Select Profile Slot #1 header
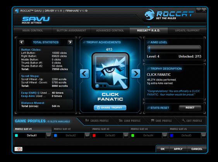The height and width of the screenshot is (162, 218). 33,129
